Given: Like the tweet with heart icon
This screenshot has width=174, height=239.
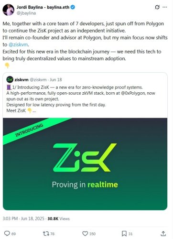Looking at the screenshot, I should (x=85, y=234).
